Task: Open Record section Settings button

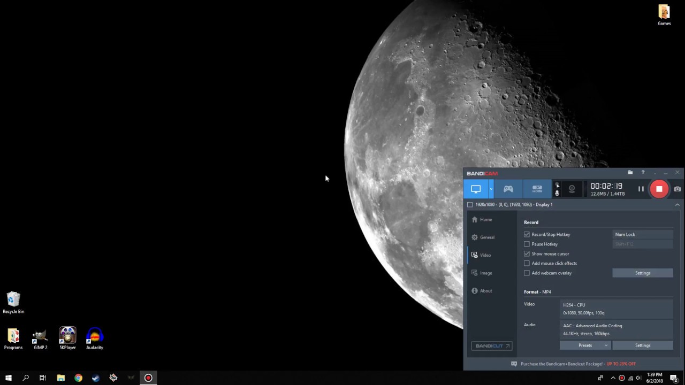Action: coord(643,273)
